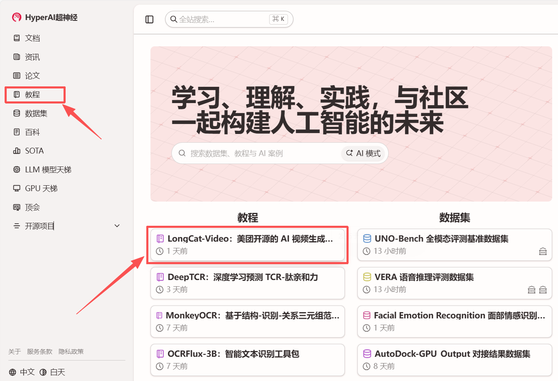Switch to day/night mode via 白天 toggle
This screenshot has width=558, height=381.
[x=53, y=372]
